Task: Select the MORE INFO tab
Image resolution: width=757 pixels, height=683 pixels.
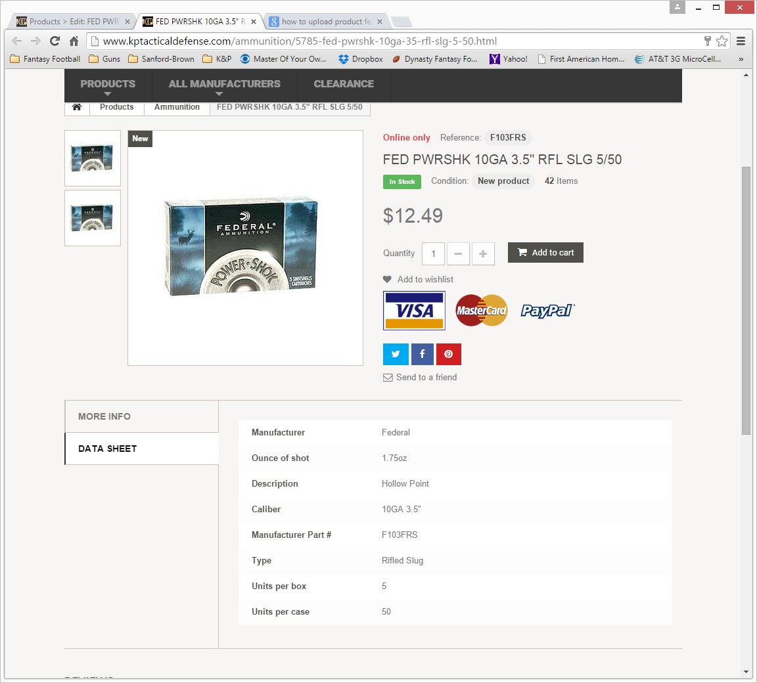Action: pos(141,416)
